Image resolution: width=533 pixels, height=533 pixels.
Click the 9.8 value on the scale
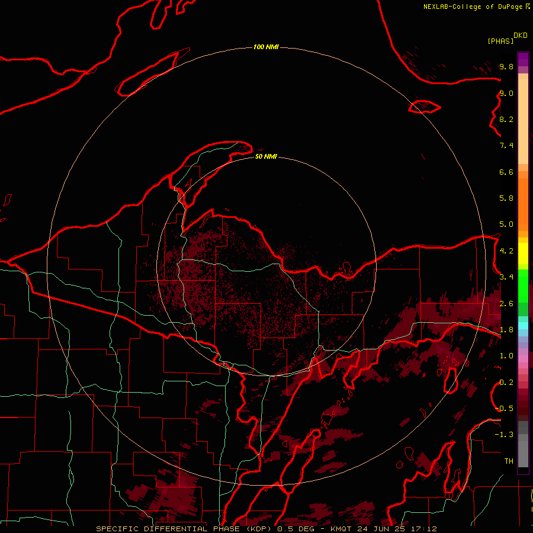(x=506, y=66)
